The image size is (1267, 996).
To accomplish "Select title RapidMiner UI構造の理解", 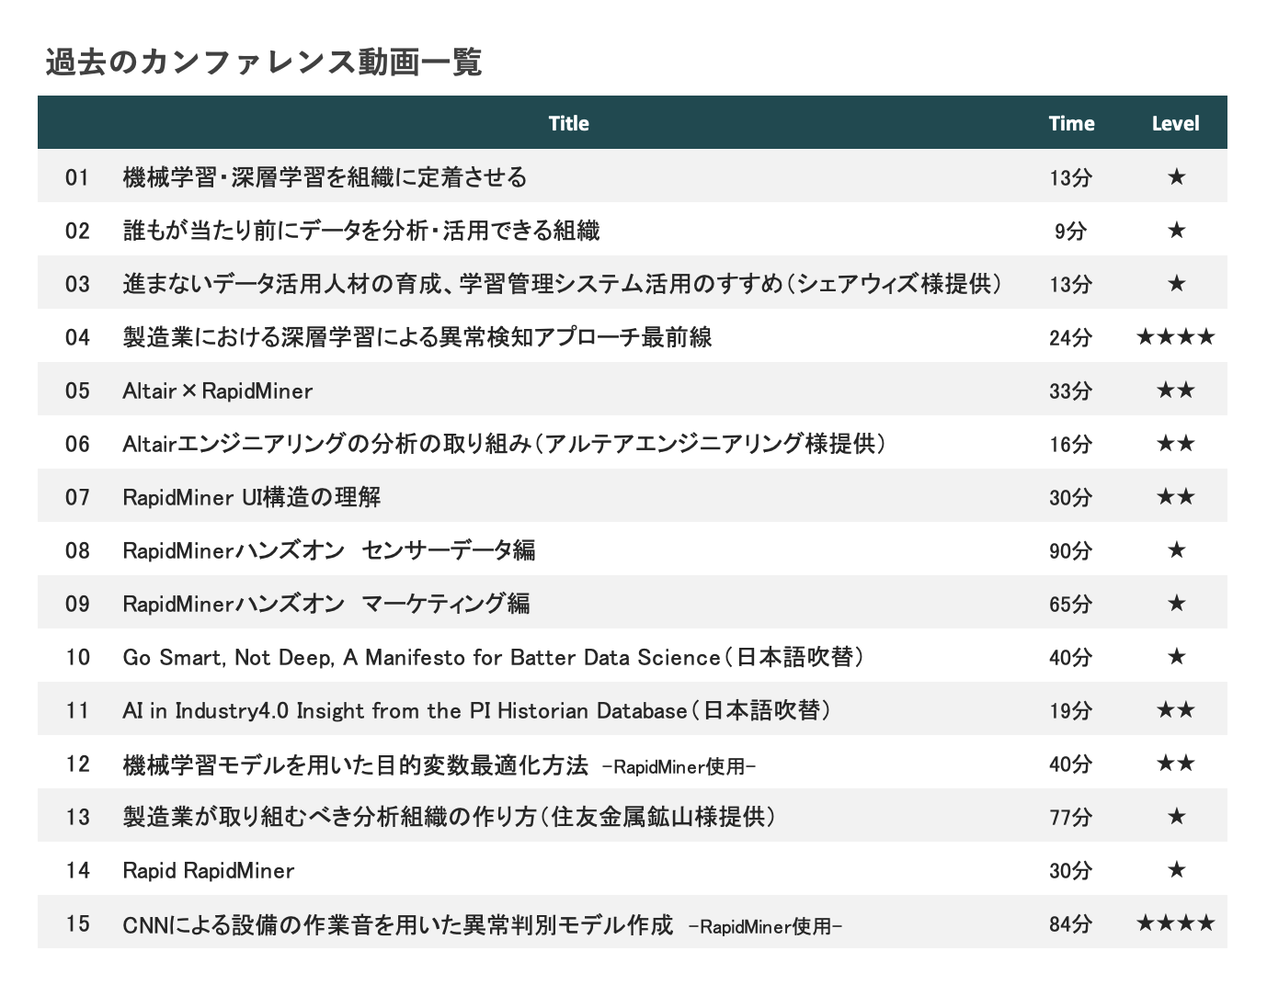I will (252, 497).
